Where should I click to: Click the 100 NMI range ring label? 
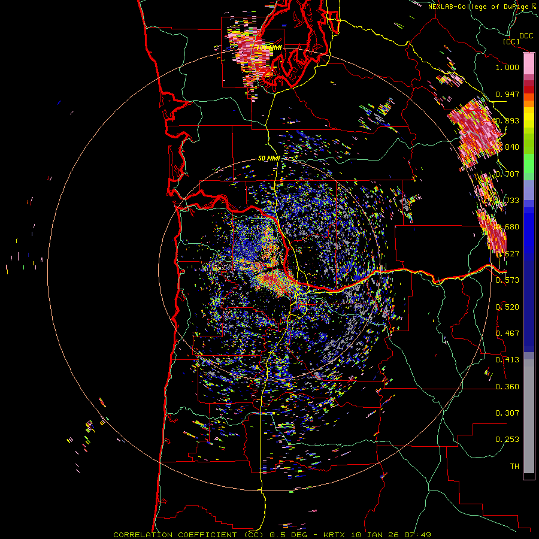pyautogui.click(x=269, y=47)
